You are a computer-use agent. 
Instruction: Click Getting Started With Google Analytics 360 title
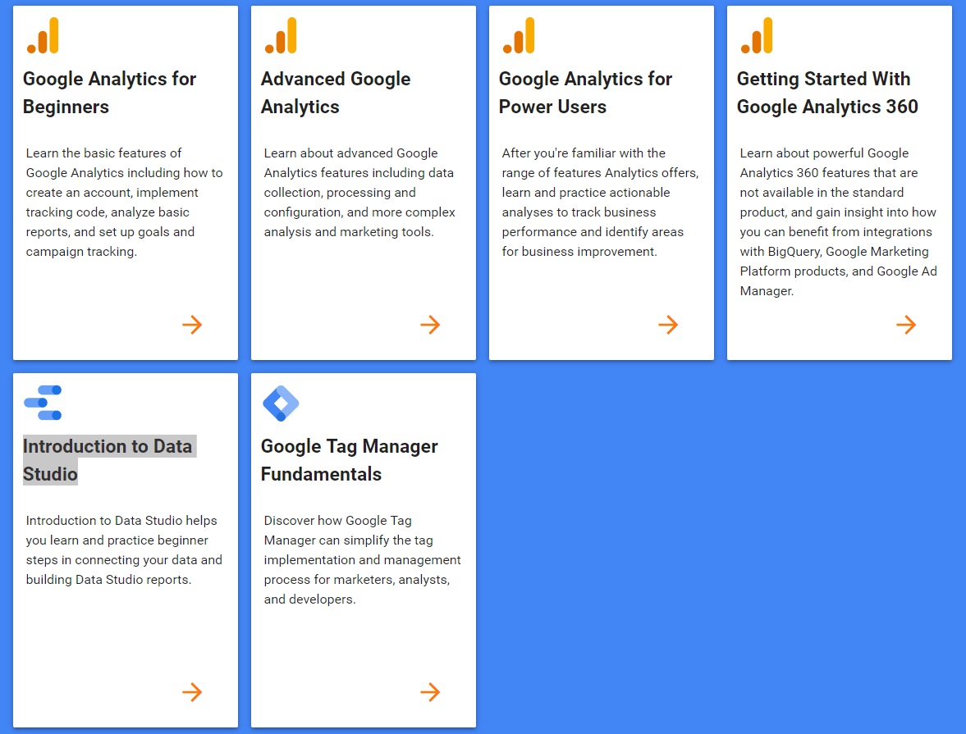point(827,93)
